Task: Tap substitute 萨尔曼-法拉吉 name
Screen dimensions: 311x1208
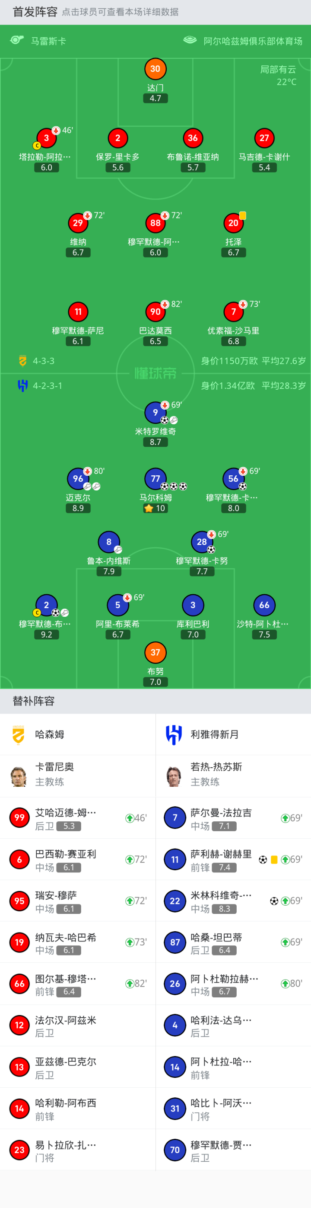Action: (x=221, y=813)
